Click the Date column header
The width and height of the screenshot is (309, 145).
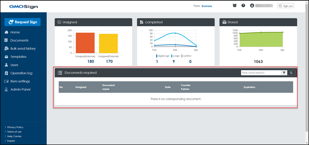pos(168,87)
